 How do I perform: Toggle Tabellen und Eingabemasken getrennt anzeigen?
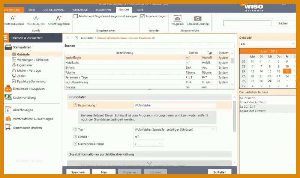[x=76, y=16]
